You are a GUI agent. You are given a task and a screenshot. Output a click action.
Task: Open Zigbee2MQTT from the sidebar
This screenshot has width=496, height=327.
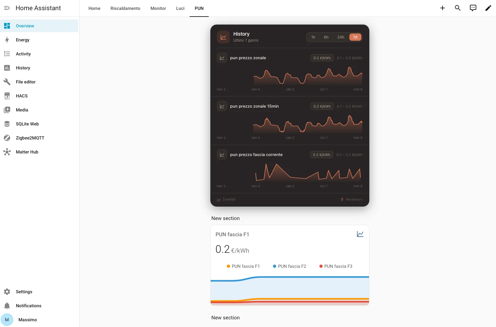pos(39,138)
